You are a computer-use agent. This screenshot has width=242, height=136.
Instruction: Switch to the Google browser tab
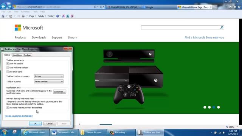click(159, 7)
